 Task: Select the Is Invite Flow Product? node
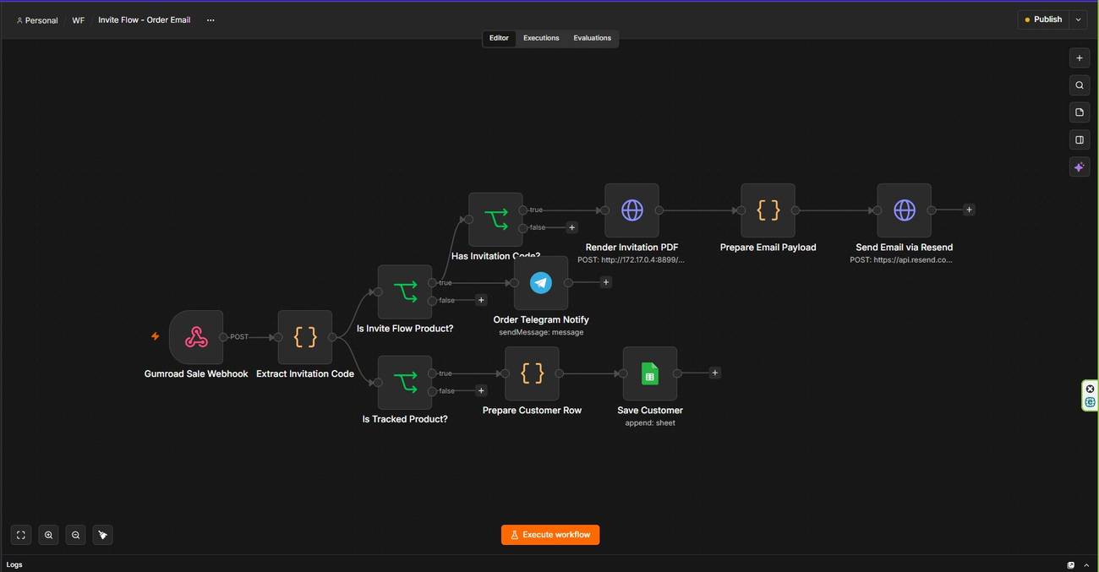(405, 291)
